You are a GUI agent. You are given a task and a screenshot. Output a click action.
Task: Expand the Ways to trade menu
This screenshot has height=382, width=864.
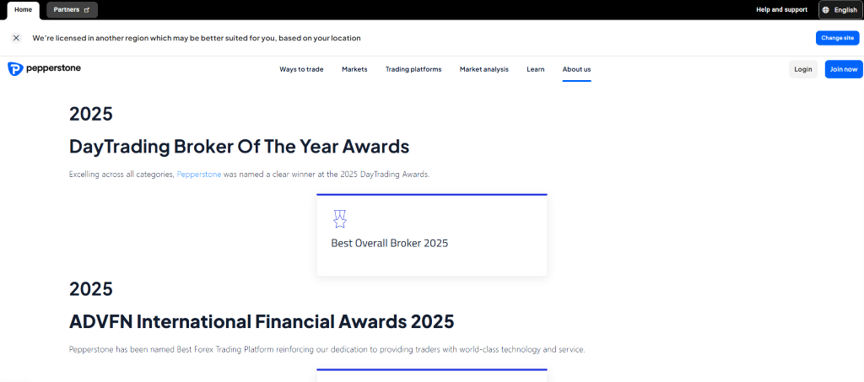pos(301,69)
